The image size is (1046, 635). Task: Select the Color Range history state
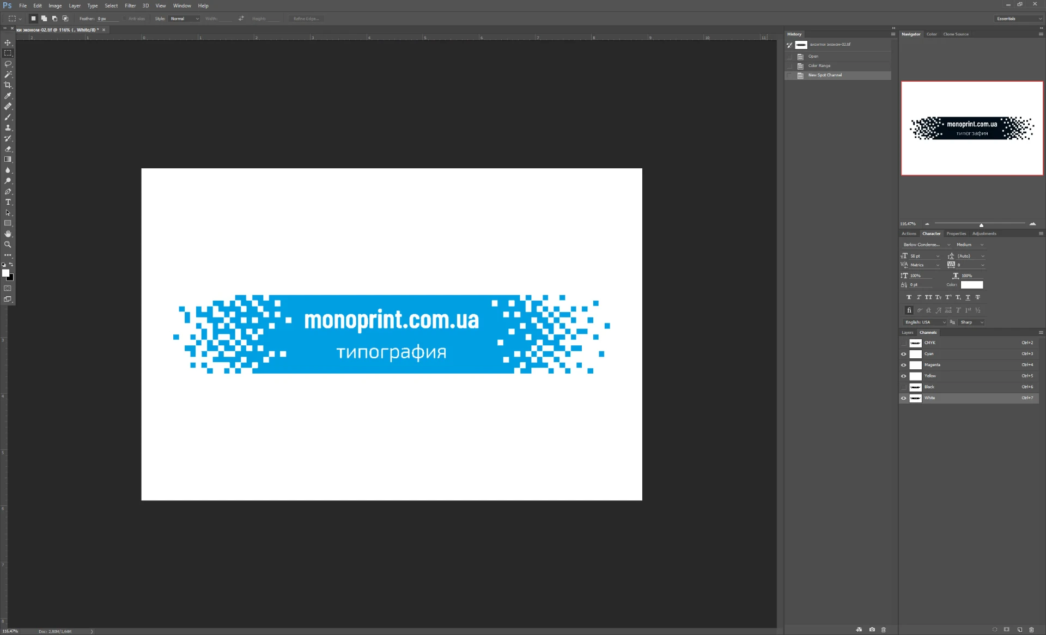(x=838, y=66)
